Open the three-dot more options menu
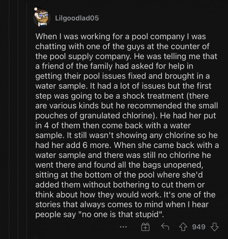The width and height of the screenshot is (228, 239). (x=123, y=227)
